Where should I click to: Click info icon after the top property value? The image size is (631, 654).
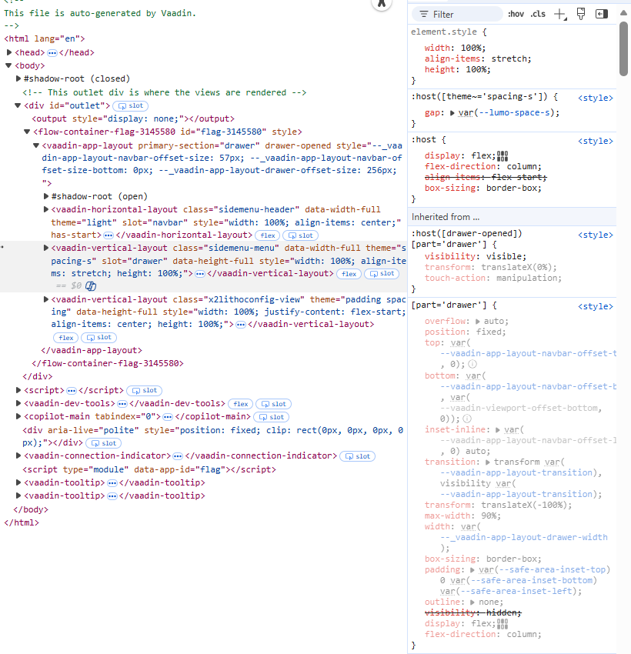tap(472, 363)
